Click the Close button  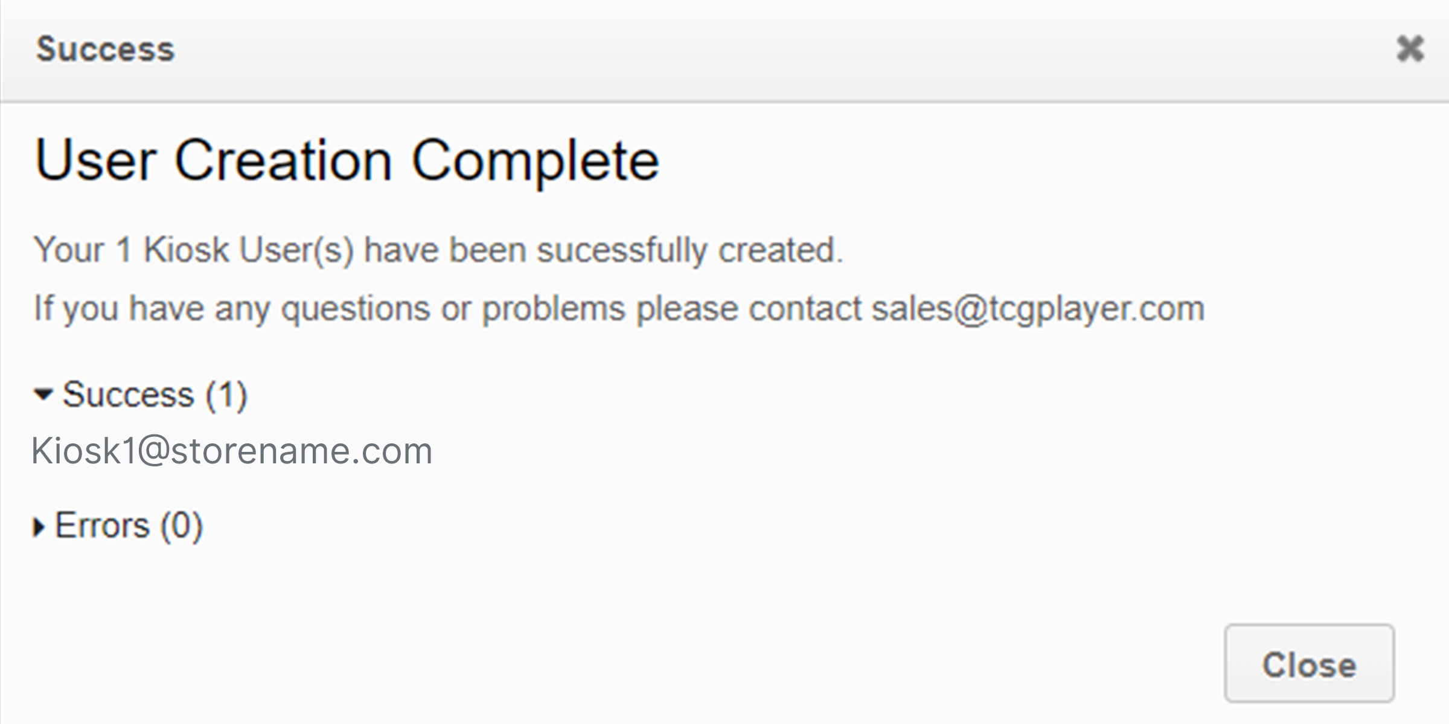pos(1310,664)
